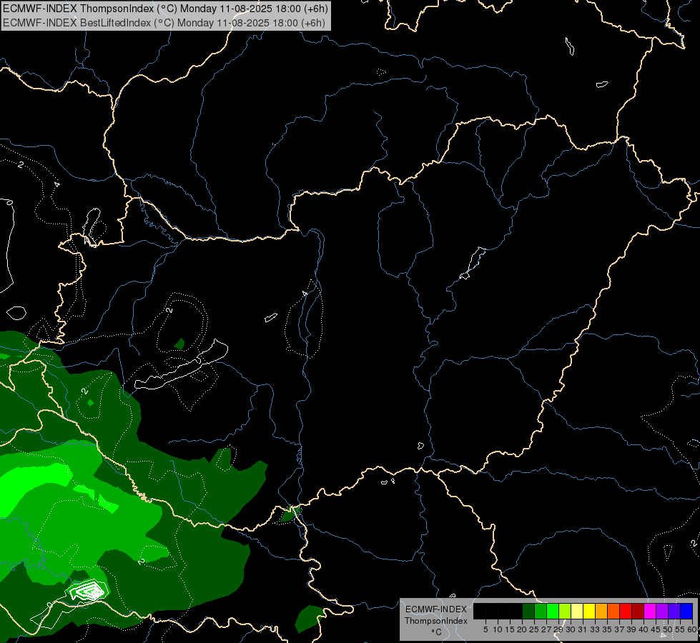Screen dimensions: 700x643
Task: Select the pale yellow 30–31 legend swatch
Action: pos(577,611)
